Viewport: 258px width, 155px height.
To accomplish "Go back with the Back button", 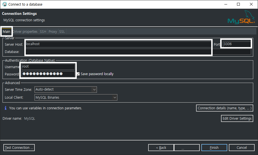I will pos(161,148).
